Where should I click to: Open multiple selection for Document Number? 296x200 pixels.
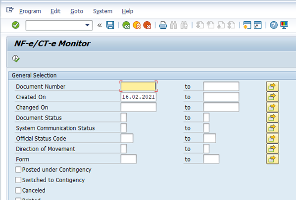pyautogui.click(x=272, y=86)
